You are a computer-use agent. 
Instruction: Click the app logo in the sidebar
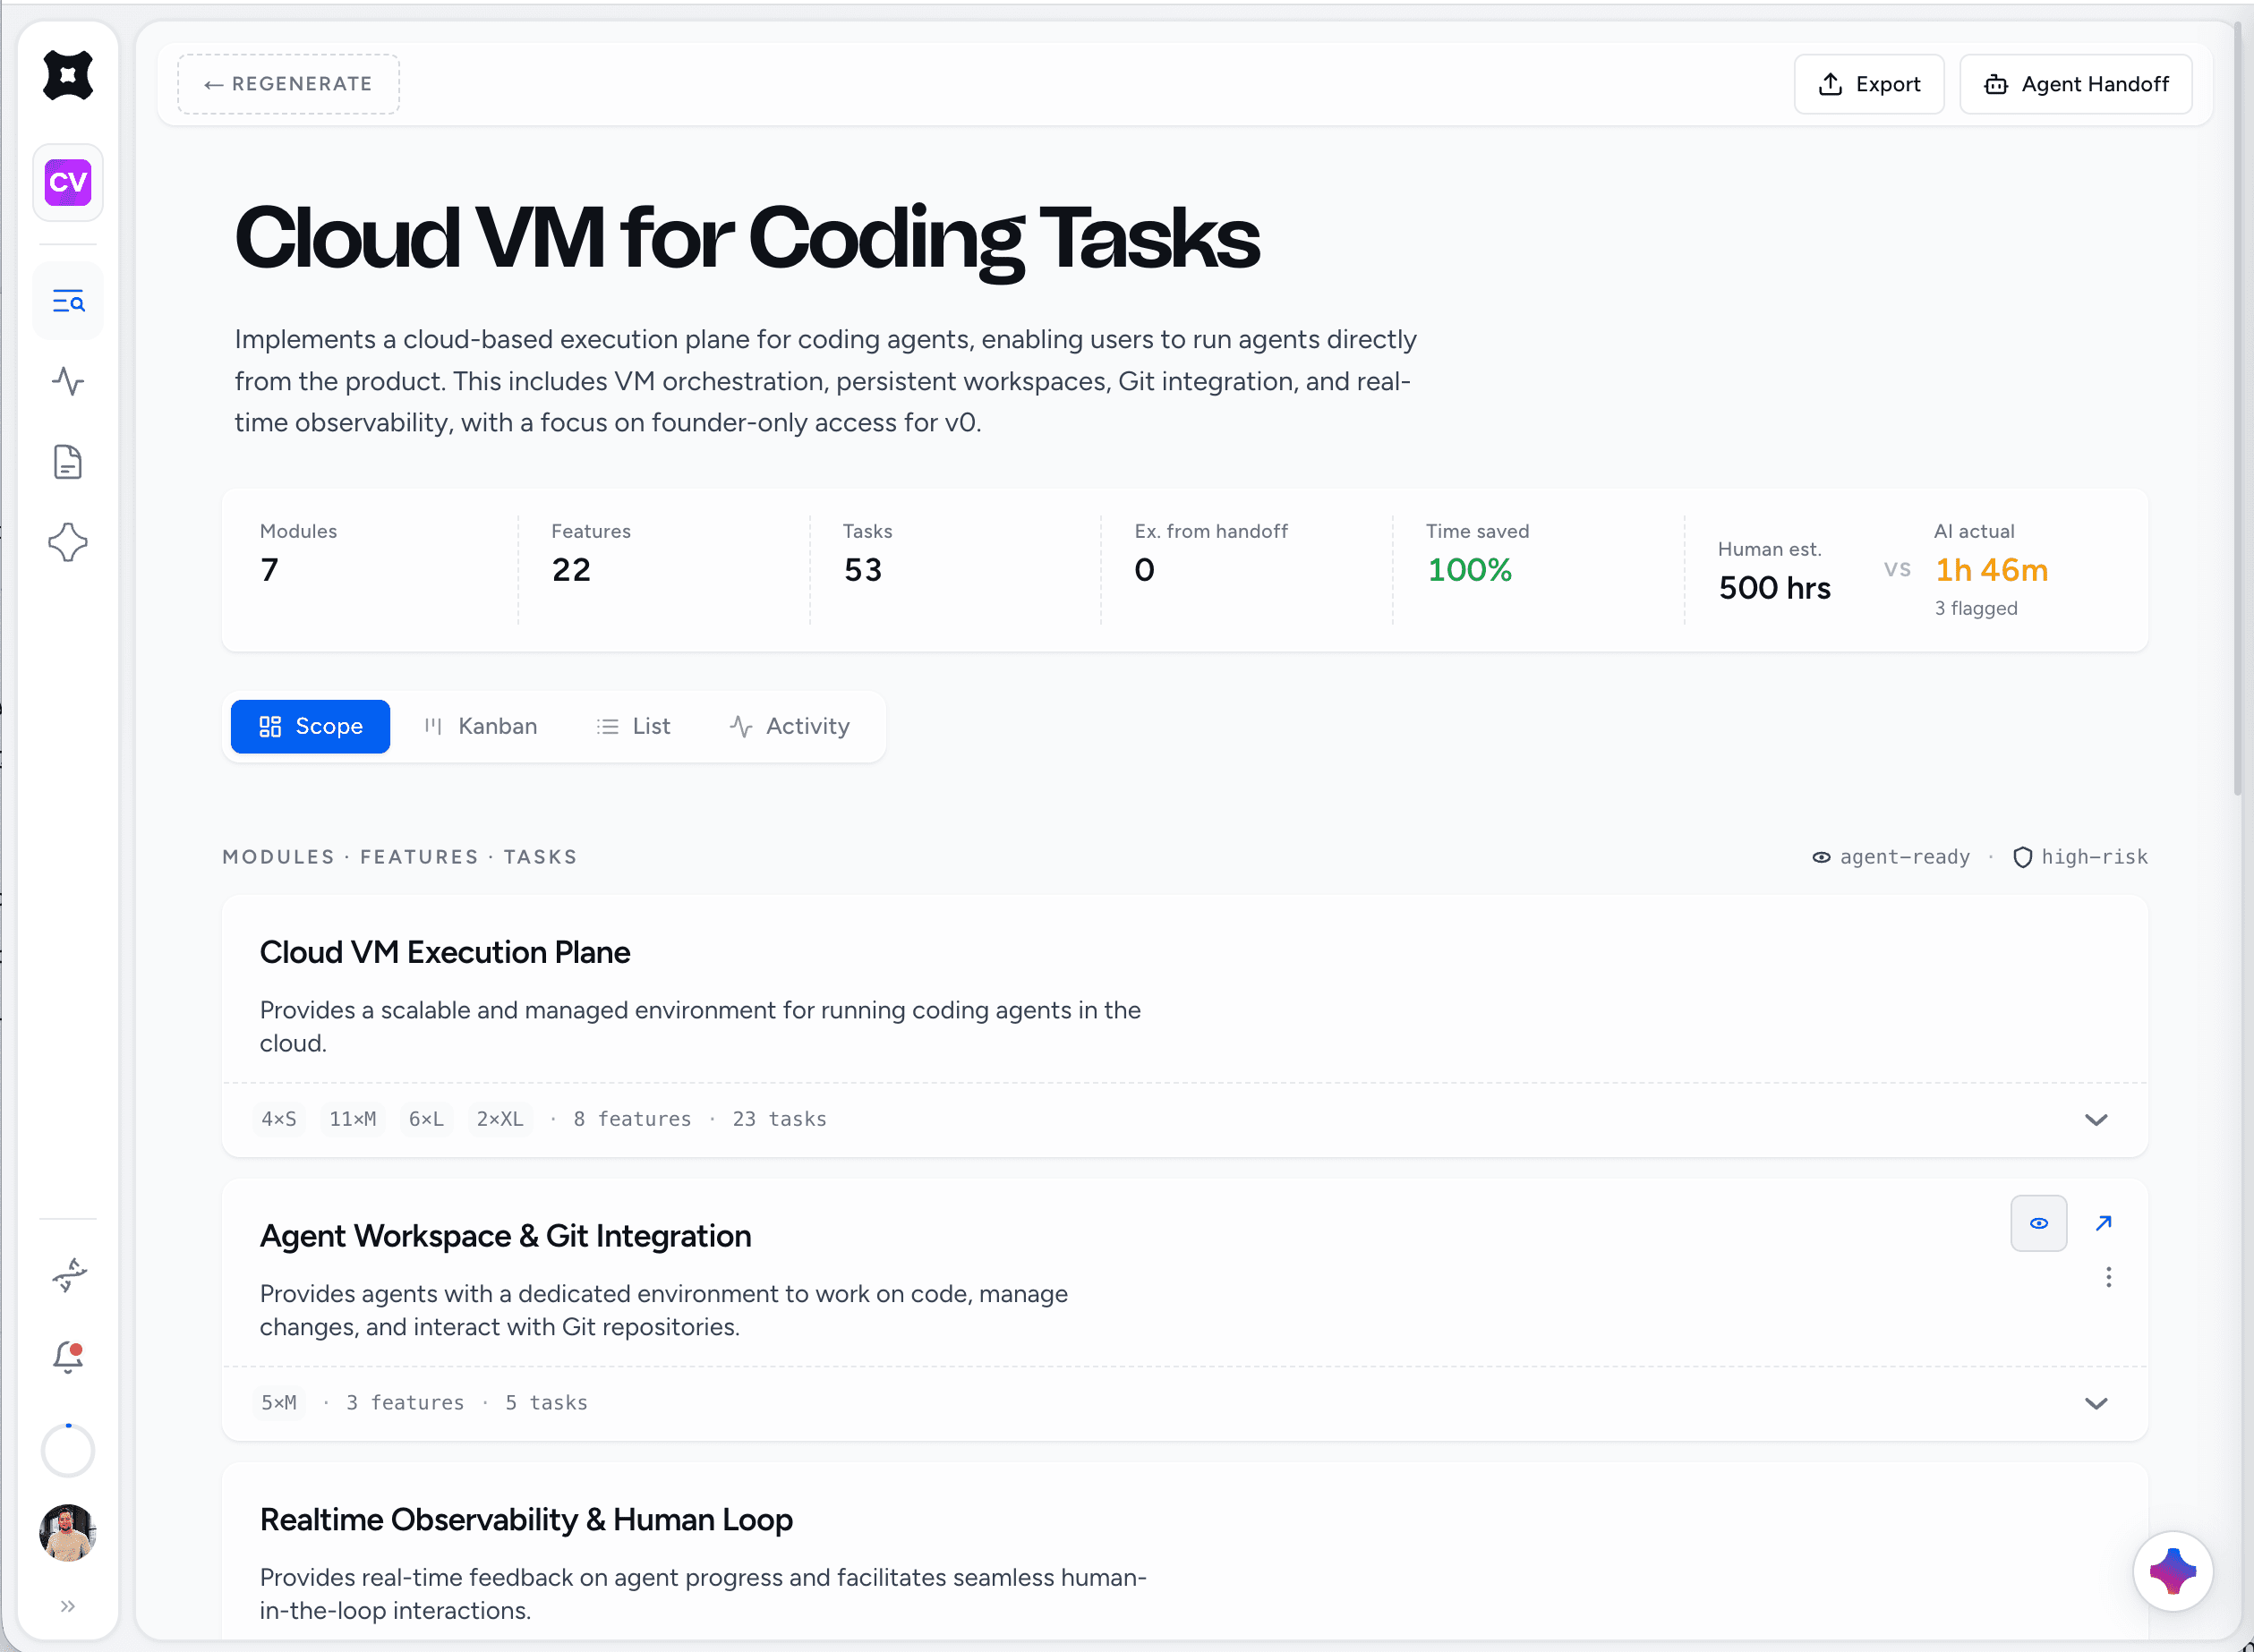tap(68, 76)
